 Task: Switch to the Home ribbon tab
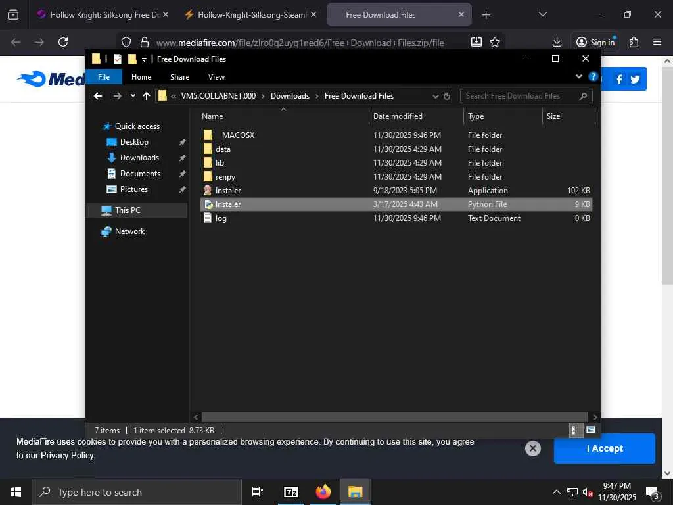141,77
